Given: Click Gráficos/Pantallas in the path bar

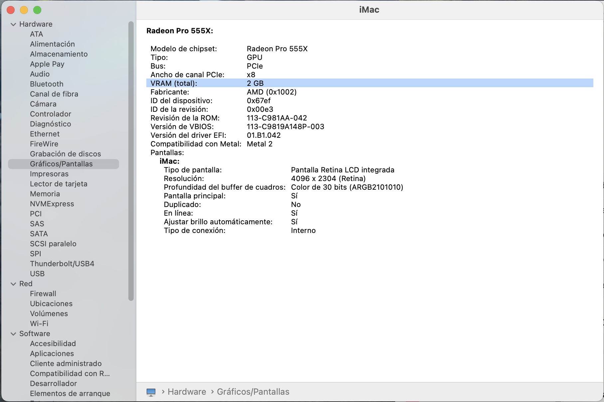Looking at the screenshot, I should coord(253,392).
